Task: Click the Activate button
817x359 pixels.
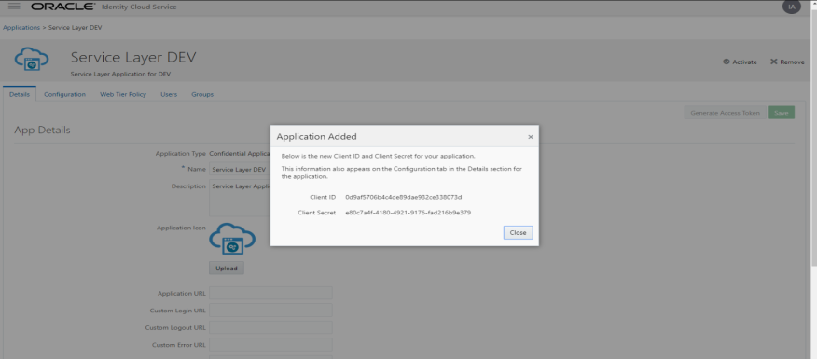Action: tap(740, 62)
